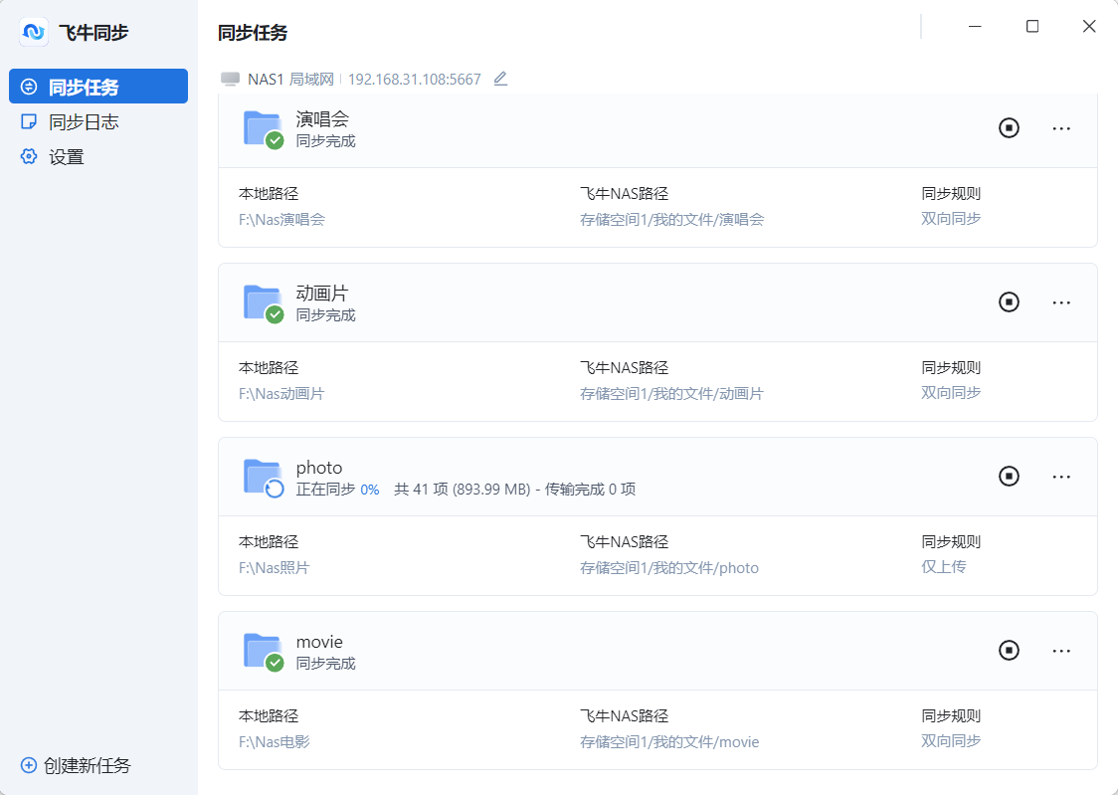Click the NAS1 局域网 label
Image resolution: width=1118 pixels, height=795 pixels.
pyautogui.click(x=290, y=80)
